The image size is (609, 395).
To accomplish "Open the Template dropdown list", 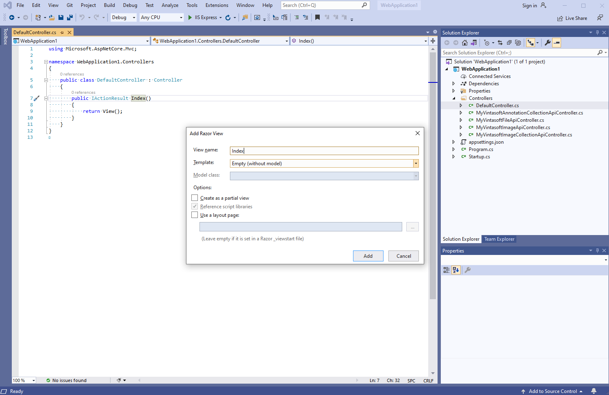I will pos(416,164).
